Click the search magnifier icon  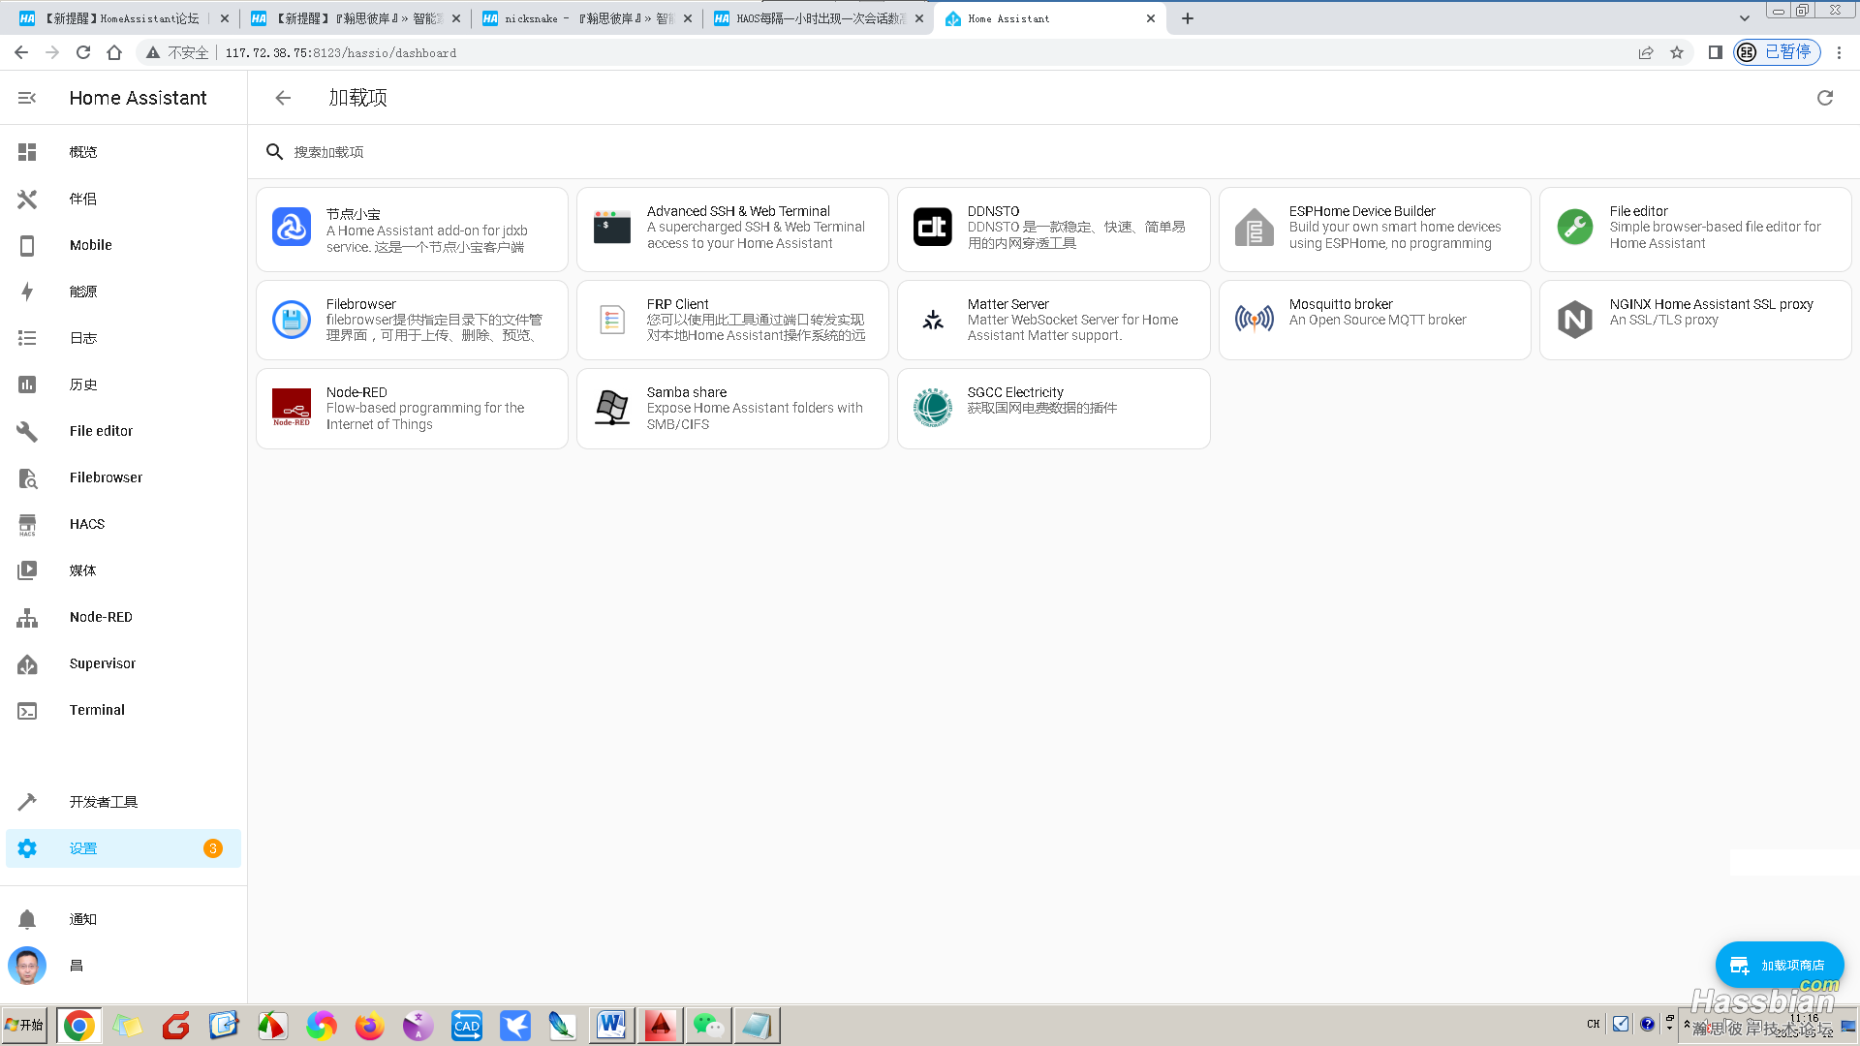click(275, 152)
